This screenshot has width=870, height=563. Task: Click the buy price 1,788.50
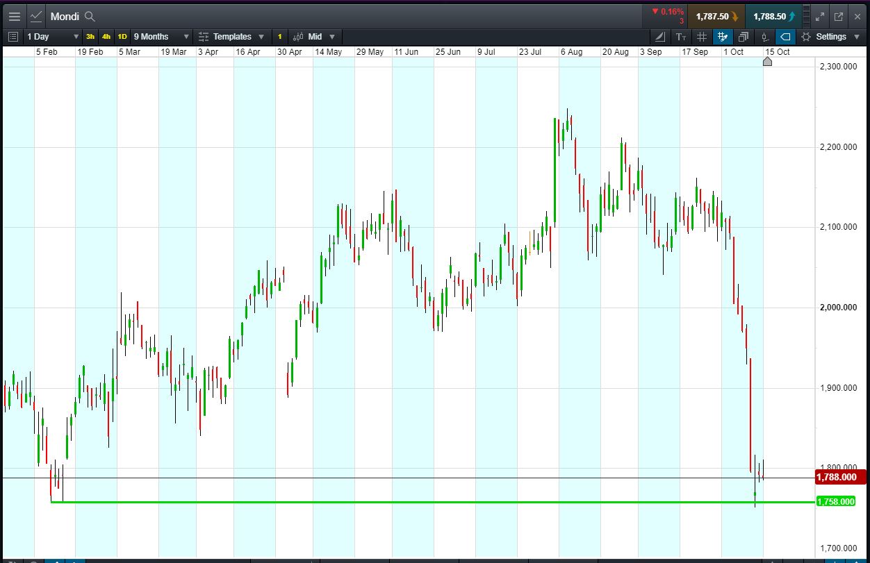[x=775, y=16]
